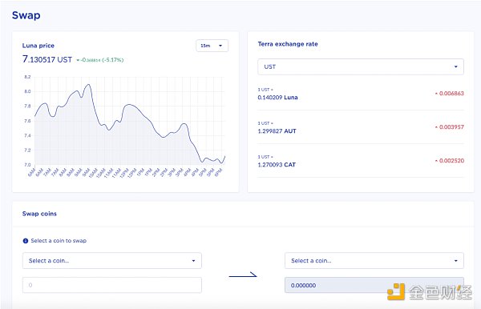Click the 1.270093 CAT rate row
This screenshot has height=309, width=481.
coord(361,161)
